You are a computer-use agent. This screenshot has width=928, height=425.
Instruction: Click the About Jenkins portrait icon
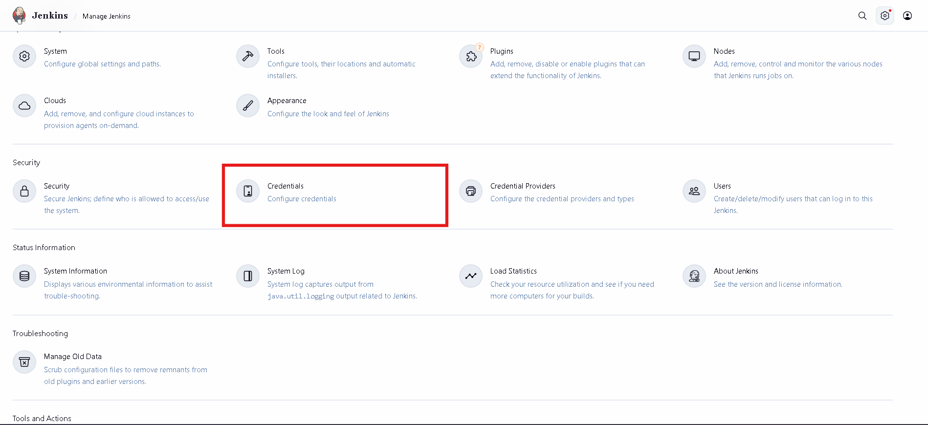pos(694,276)
